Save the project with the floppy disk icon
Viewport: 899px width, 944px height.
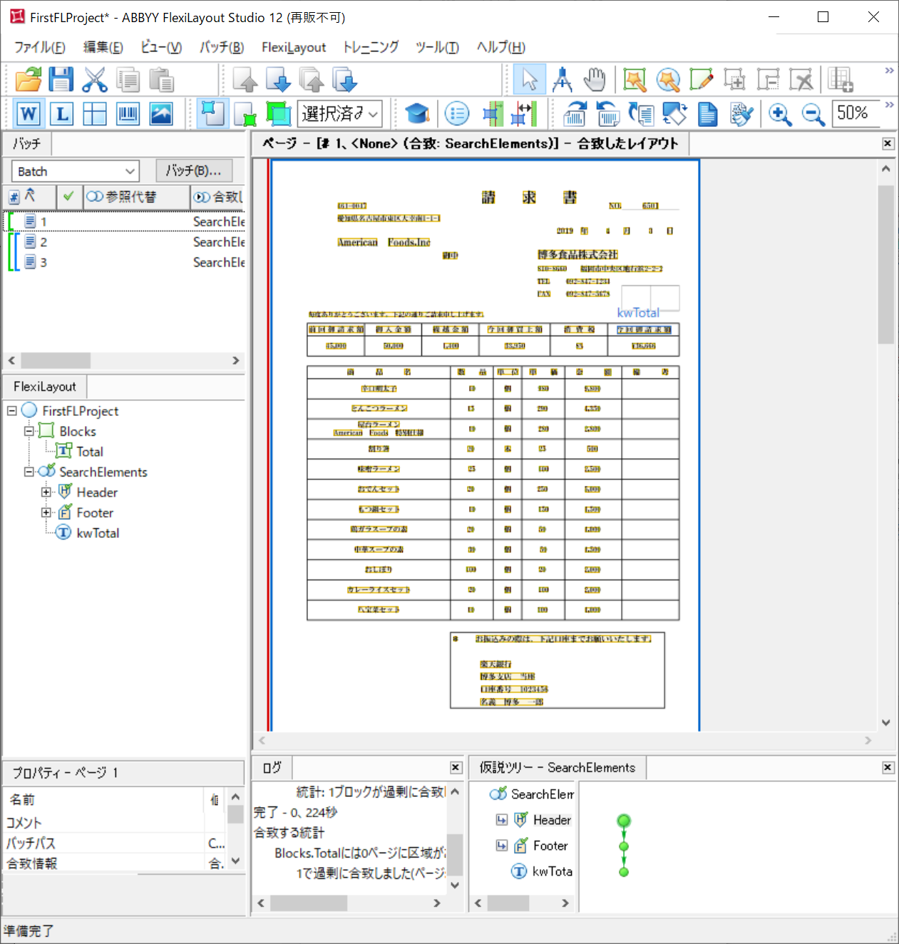click(x=61, y=79)
